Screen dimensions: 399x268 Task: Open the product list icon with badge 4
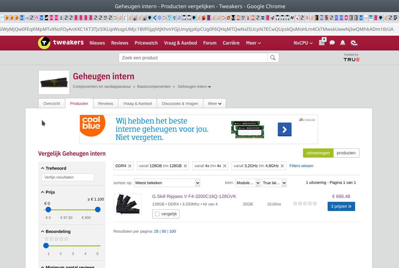point(322,43)
